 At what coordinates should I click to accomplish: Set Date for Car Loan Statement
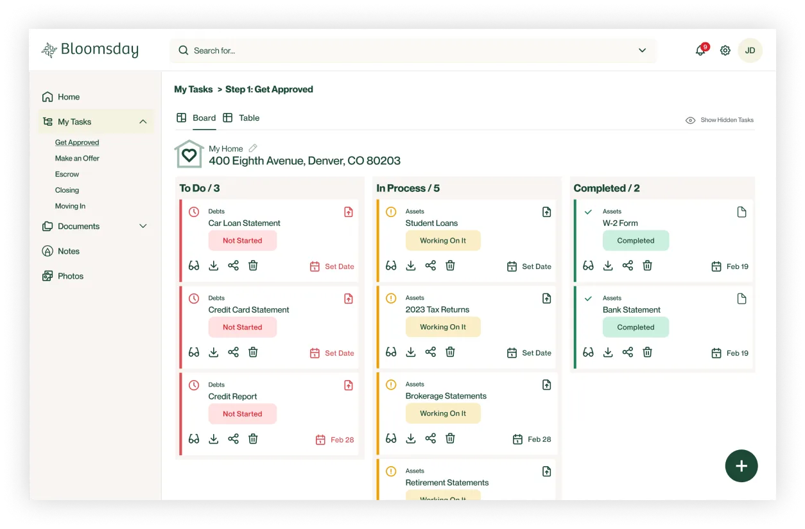tap(332, 266)
